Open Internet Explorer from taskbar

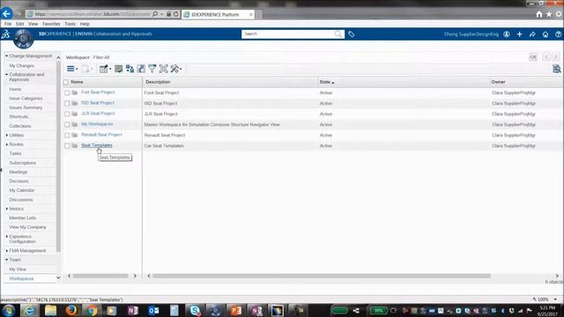click(x=29, y=310)
